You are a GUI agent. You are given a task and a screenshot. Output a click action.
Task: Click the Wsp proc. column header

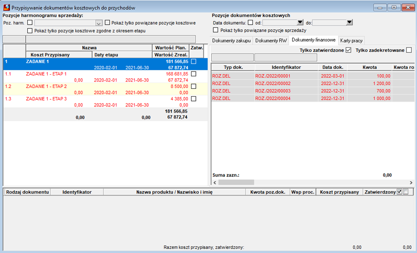(x=303, y=192)
